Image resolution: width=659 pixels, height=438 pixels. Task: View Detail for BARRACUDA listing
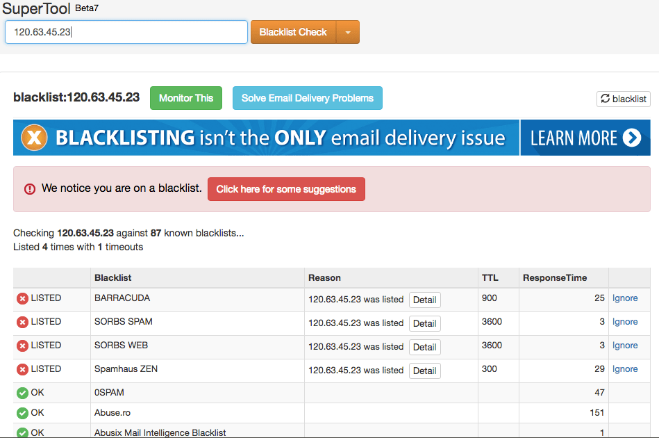(424, 300)
